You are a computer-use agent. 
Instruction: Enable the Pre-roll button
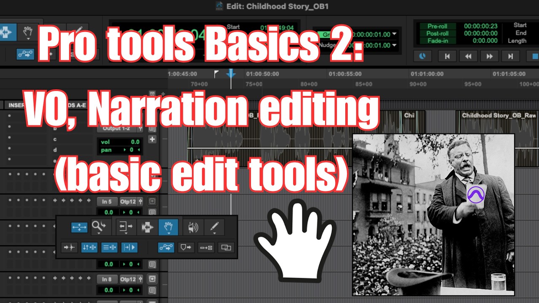(438, 26)
